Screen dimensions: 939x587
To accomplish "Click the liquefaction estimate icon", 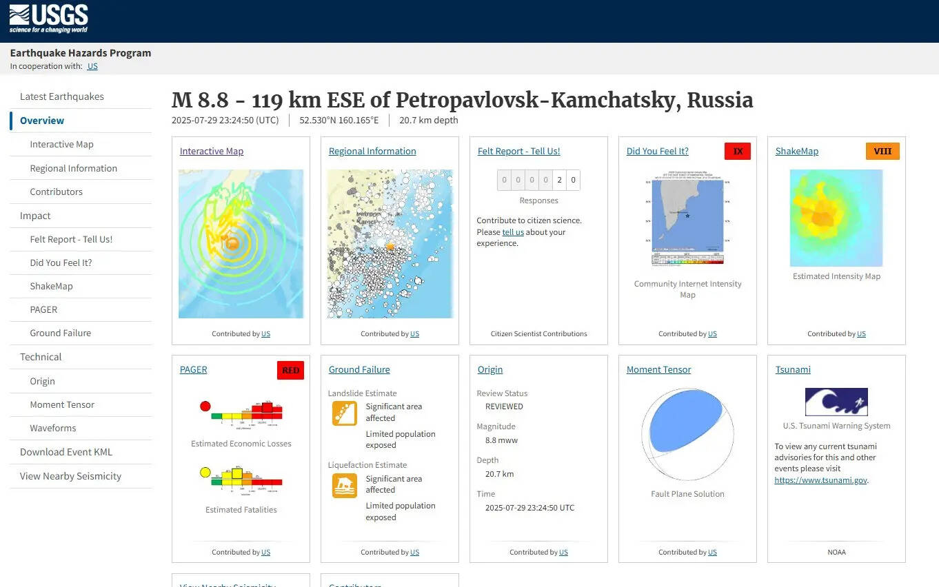I will pos(344,486).
